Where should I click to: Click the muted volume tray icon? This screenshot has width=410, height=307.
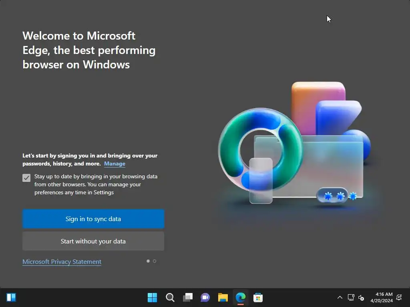click(361, 297)
